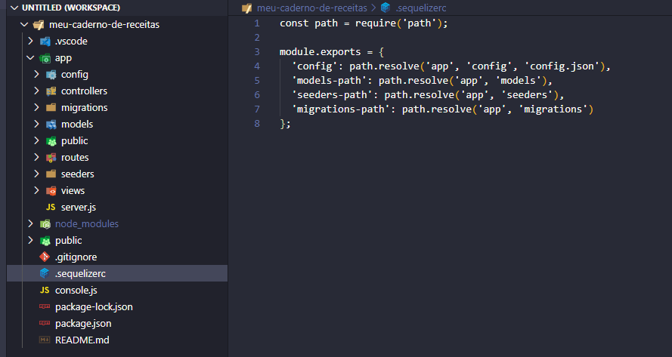This screenshot has height=357, width=672.
Task: Click the config folder gear icon
Action: pyautogui.click(x=51, y=75)
